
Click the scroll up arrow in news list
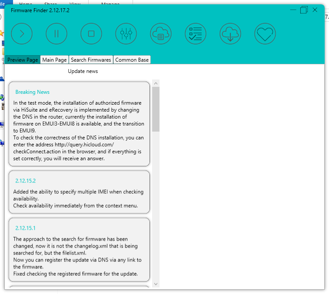tap(156, 83)
